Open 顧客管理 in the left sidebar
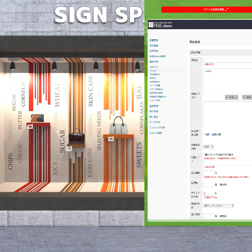 pyautogui.click(x=154, y=106)
